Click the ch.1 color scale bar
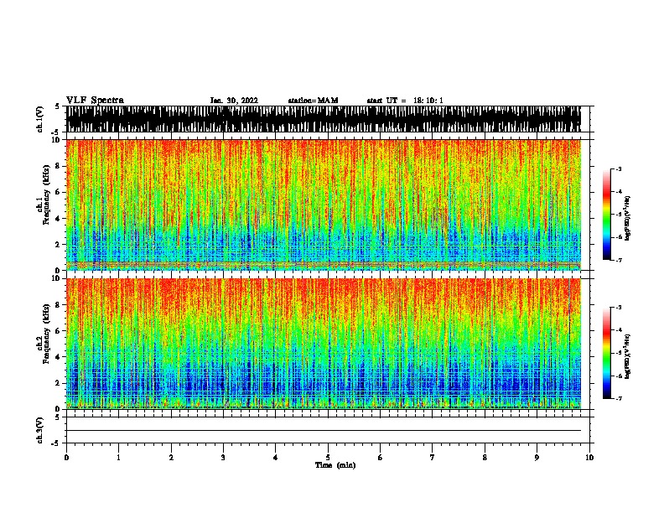The image size is (664, 513). pyautogui.click(x=607, y=215)
